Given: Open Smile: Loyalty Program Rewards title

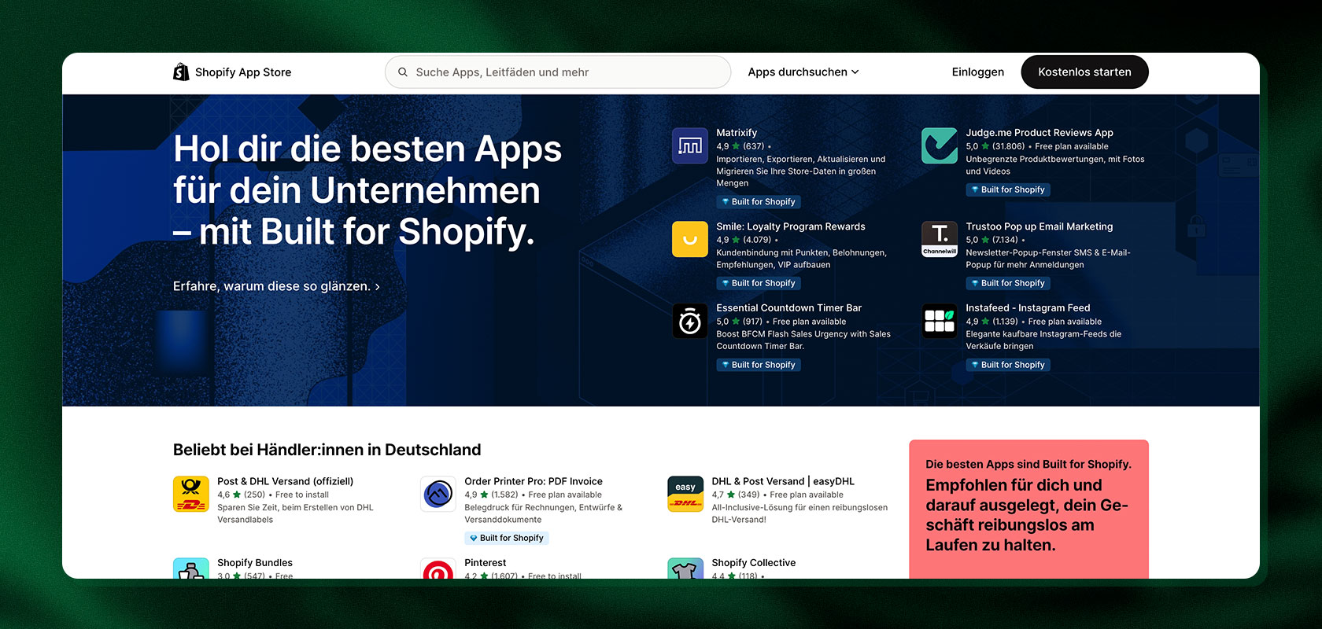Looking at the screenshot, I should click(x=791, y=226).
